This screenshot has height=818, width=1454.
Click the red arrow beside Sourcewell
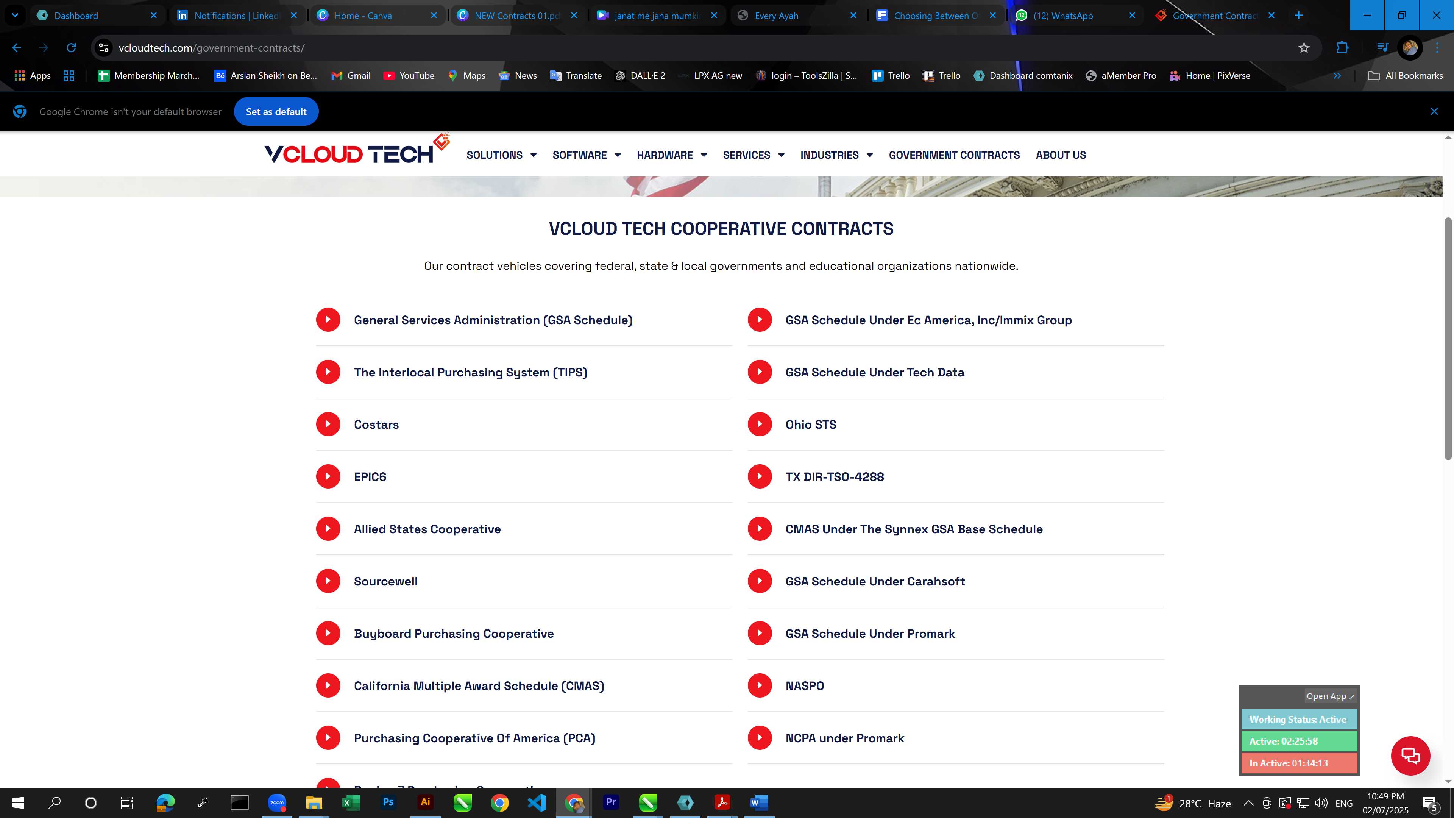tap(328, 581)
